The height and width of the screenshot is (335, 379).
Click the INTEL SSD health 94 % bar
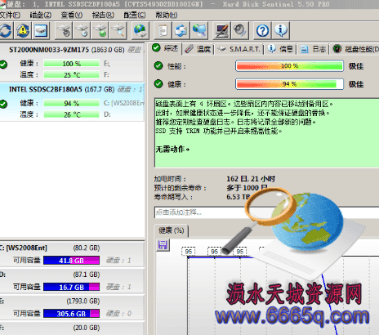(x=71, y=104)
